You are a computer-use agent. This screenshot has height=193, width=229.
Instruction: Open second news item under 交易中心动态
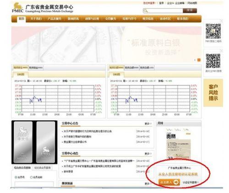coord(92,166)
